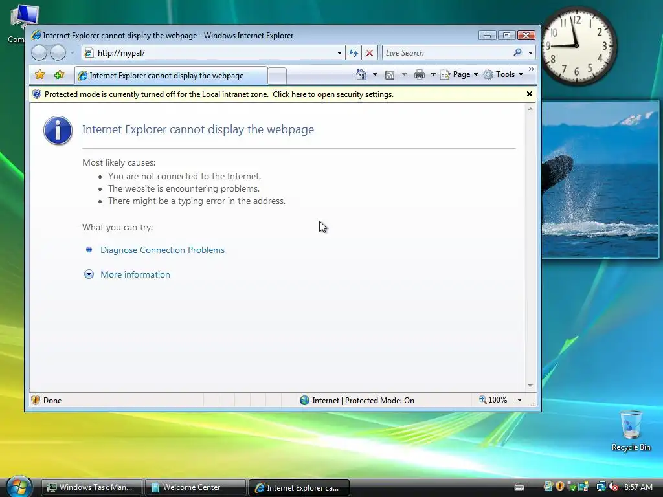Expand the Print options dropdown arrow
Image resolution: width=663 pixels, height=497 pixels.
click(433, 74)
